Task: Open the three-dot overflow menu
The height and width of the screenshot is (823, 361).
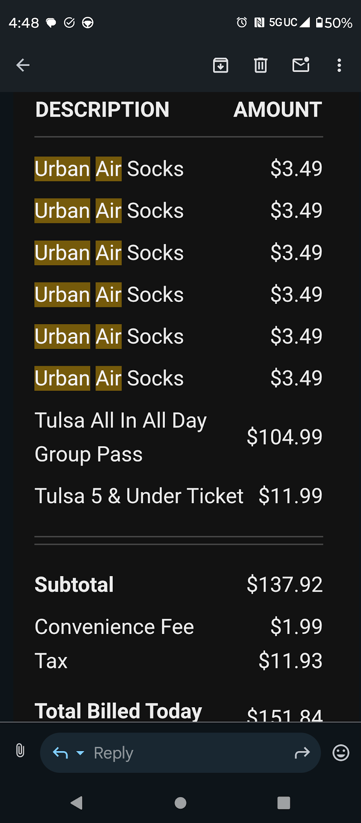Action: click(x=339, y=65)
